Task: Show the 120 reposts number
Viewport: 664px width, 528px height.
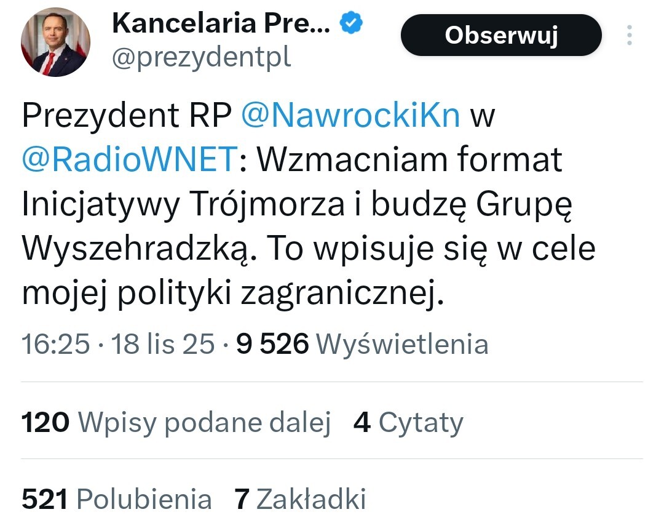Action: (45, 423)
